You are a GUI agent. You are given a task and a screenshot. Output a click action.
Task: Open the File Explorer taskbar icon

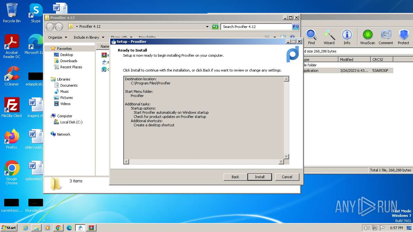coord(36,228)
